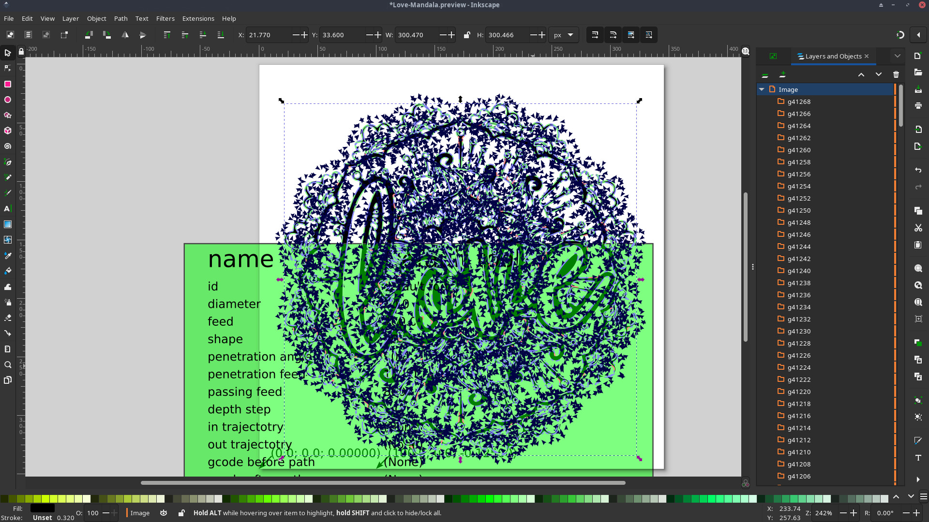Select the Spiral tool
Screen dimensions: 929x522
pos(8,146)
